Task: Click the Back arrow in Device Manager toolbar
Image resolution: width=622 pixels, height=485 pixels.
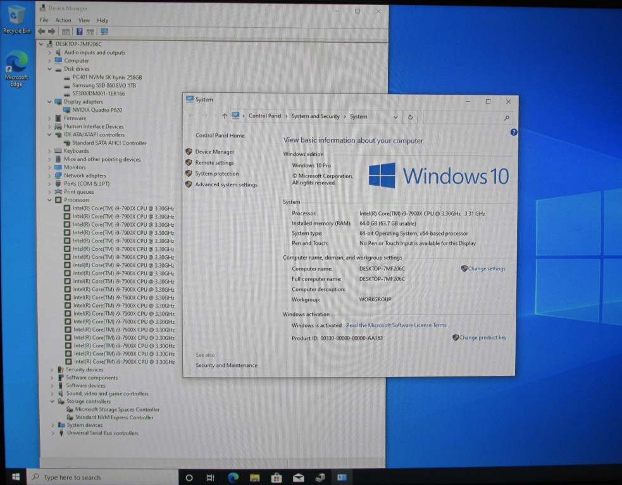Action: (41, 32)
